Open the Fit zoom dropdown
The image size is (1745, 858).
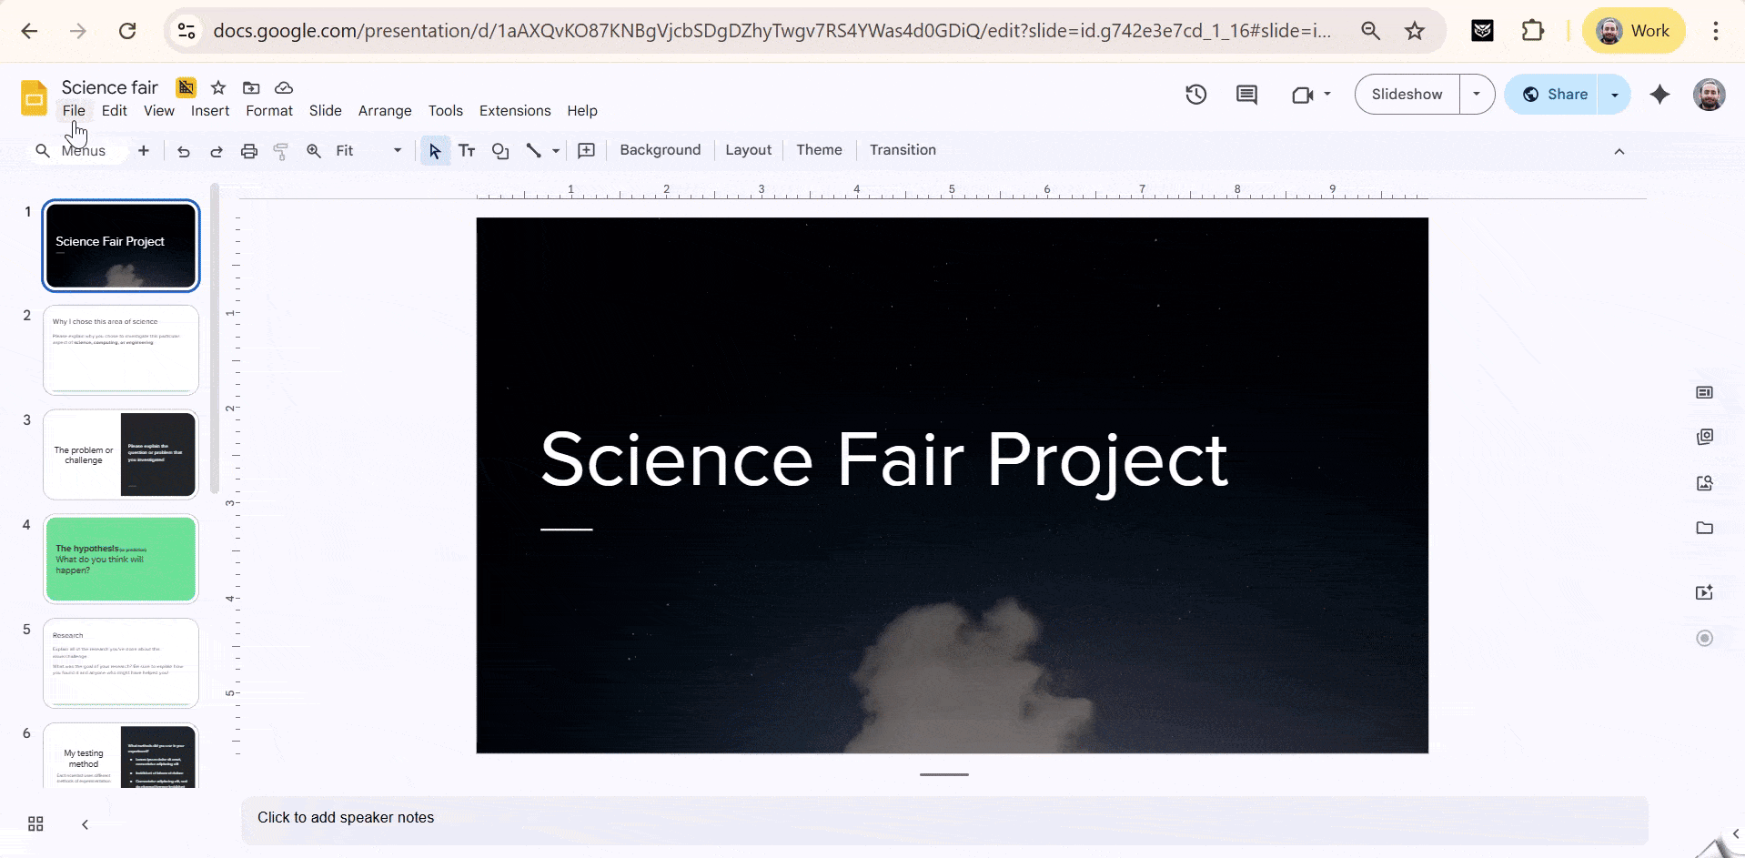[396, 151]
